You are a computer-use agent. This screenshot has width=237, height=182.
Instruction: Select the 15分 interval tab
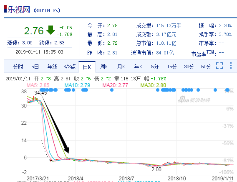pos(172,67)
